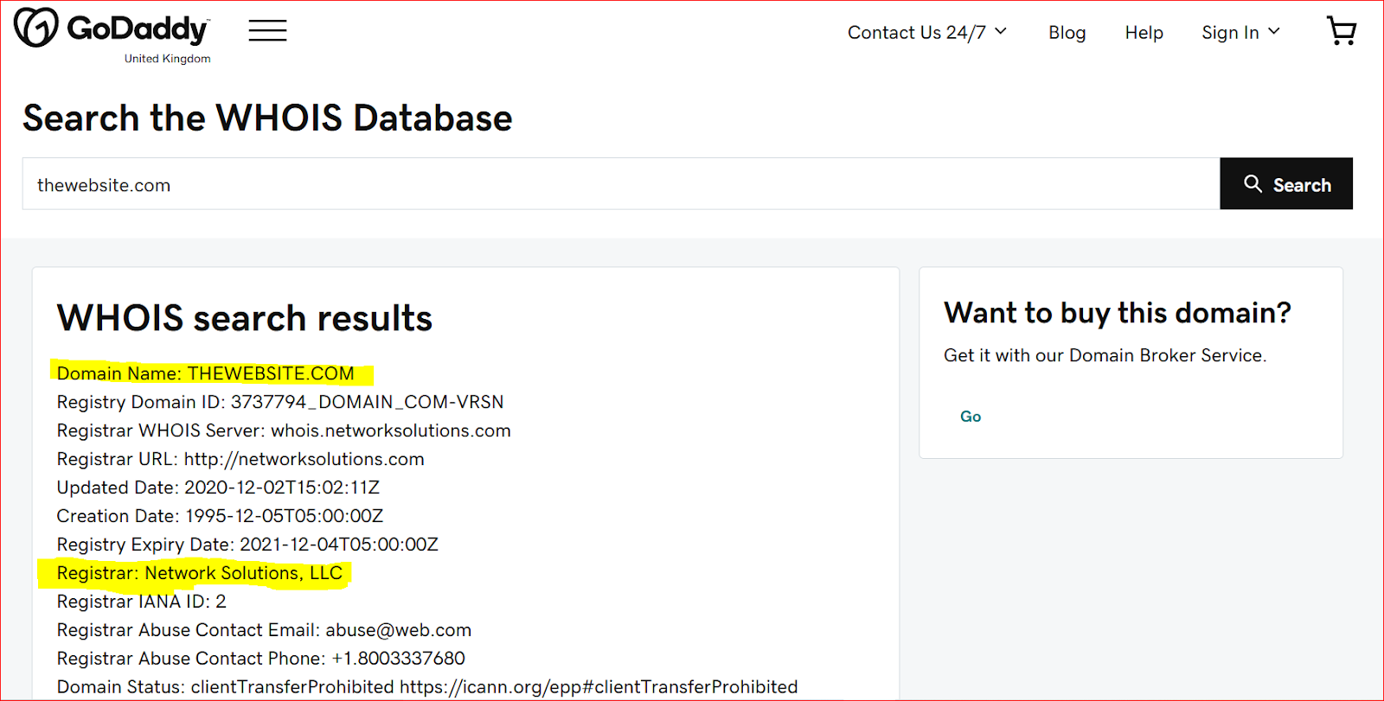Click the United Kingdom region label
The height and width of the screenshot is (701, 1384).
click(x=168, y=59)
